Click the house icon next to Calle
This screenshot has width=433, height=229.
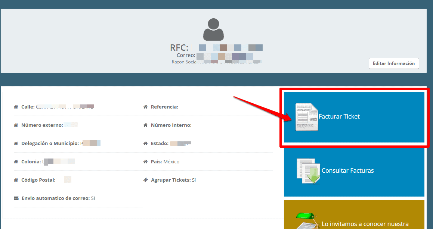tap(16, 107)
